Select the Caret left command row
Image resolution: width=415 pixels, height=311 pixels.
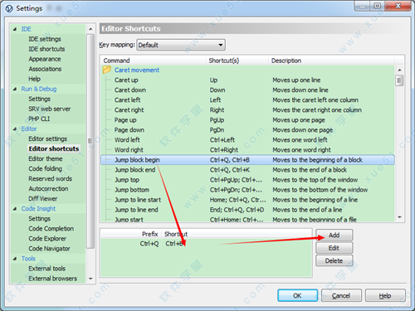coord(247,100)
